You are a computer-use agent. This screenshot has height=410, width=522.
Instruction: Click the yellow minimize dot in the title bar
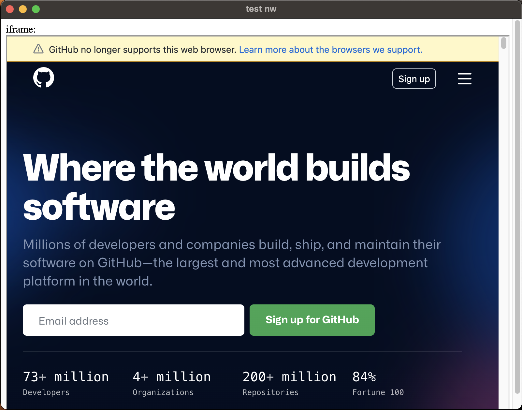tap(22, 9)
